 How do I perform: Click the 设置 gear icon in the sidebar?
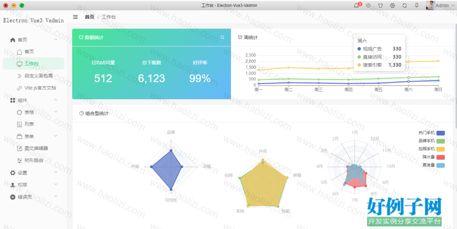[13, 173]
